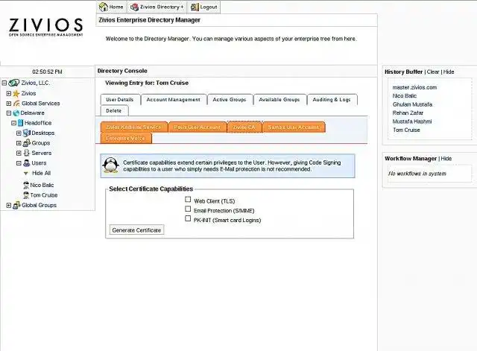Image resolution: width=477 pixels, height=351 pixels.
Task: Open the Delete tab
Action: [x=114, y=111]
